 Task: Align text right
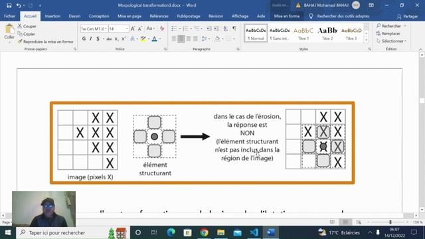188,39
